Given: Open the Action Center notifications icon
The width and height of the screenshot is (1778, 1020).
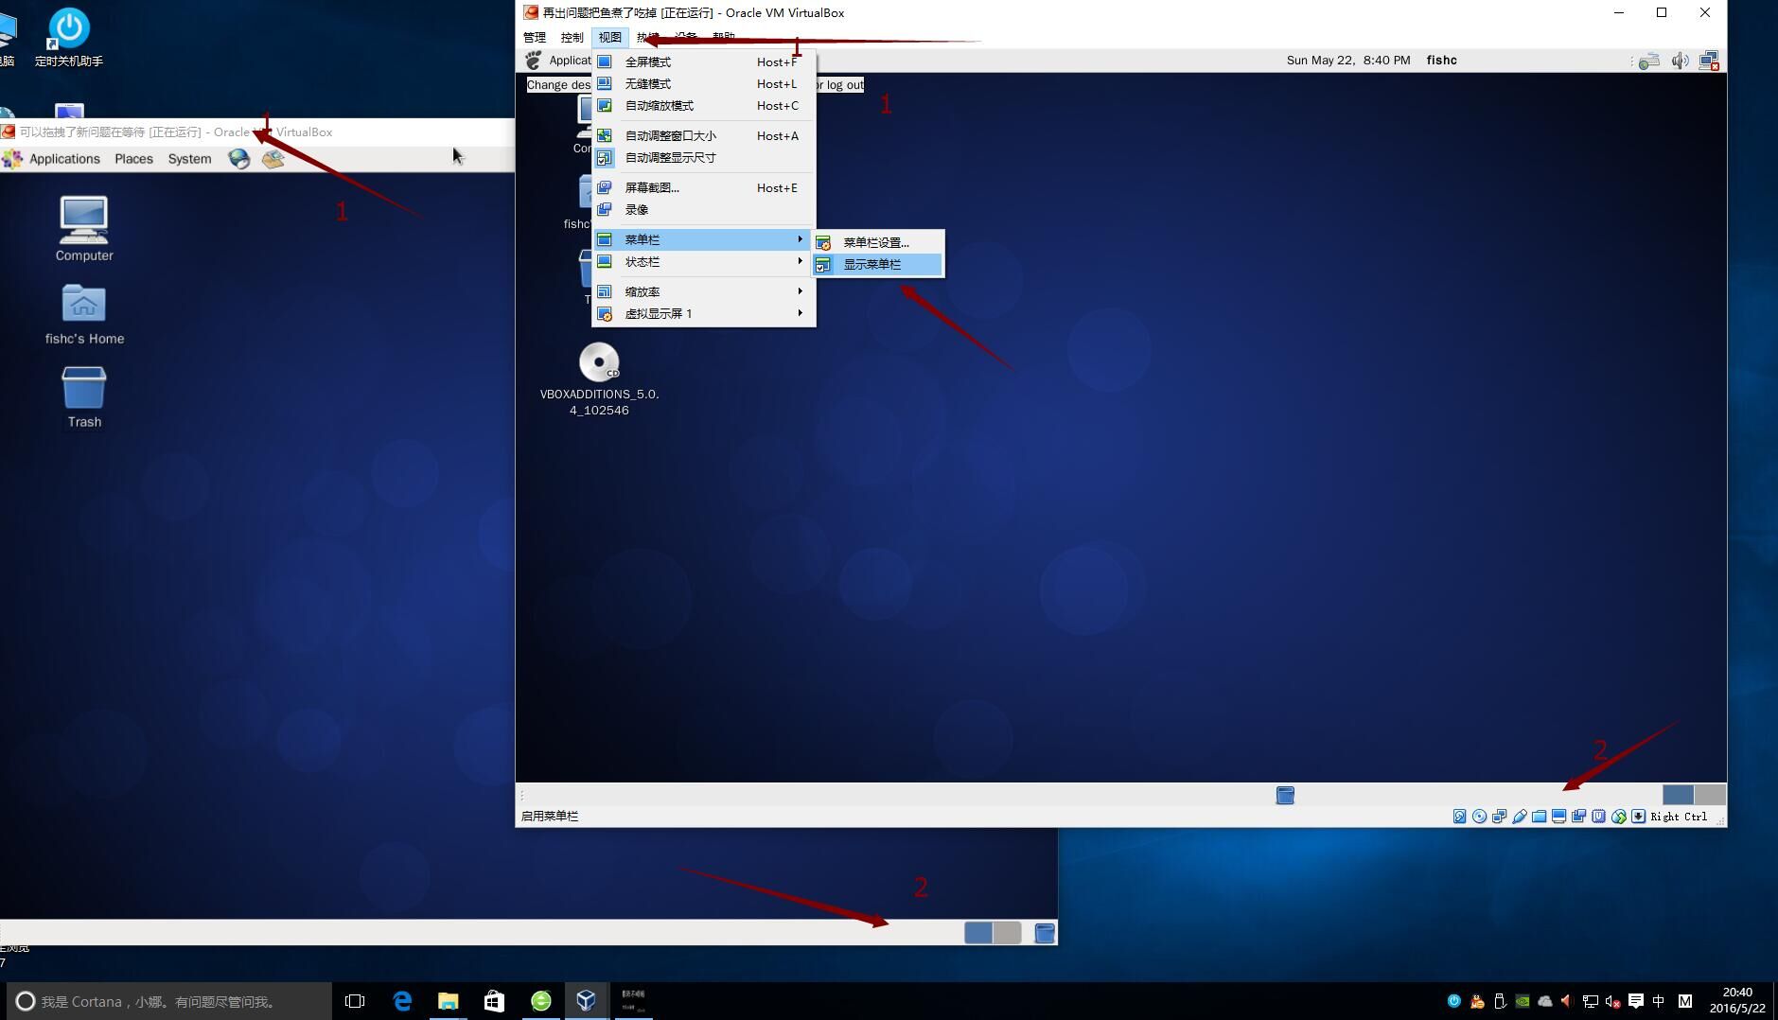Looking at the screenshot, I should [1636, 1001].
